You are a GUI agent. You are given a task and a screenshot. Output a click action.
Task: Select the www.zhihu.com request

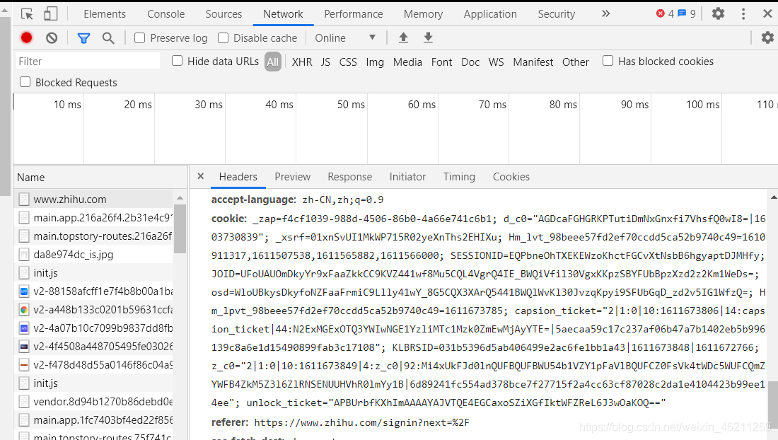pyautogui.click(x=94, y=199)
